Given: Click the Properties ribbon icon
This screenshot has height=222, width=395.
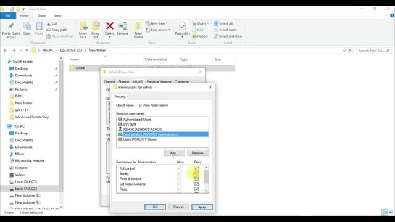Looking at the screenshot, I should coord(183,26).
